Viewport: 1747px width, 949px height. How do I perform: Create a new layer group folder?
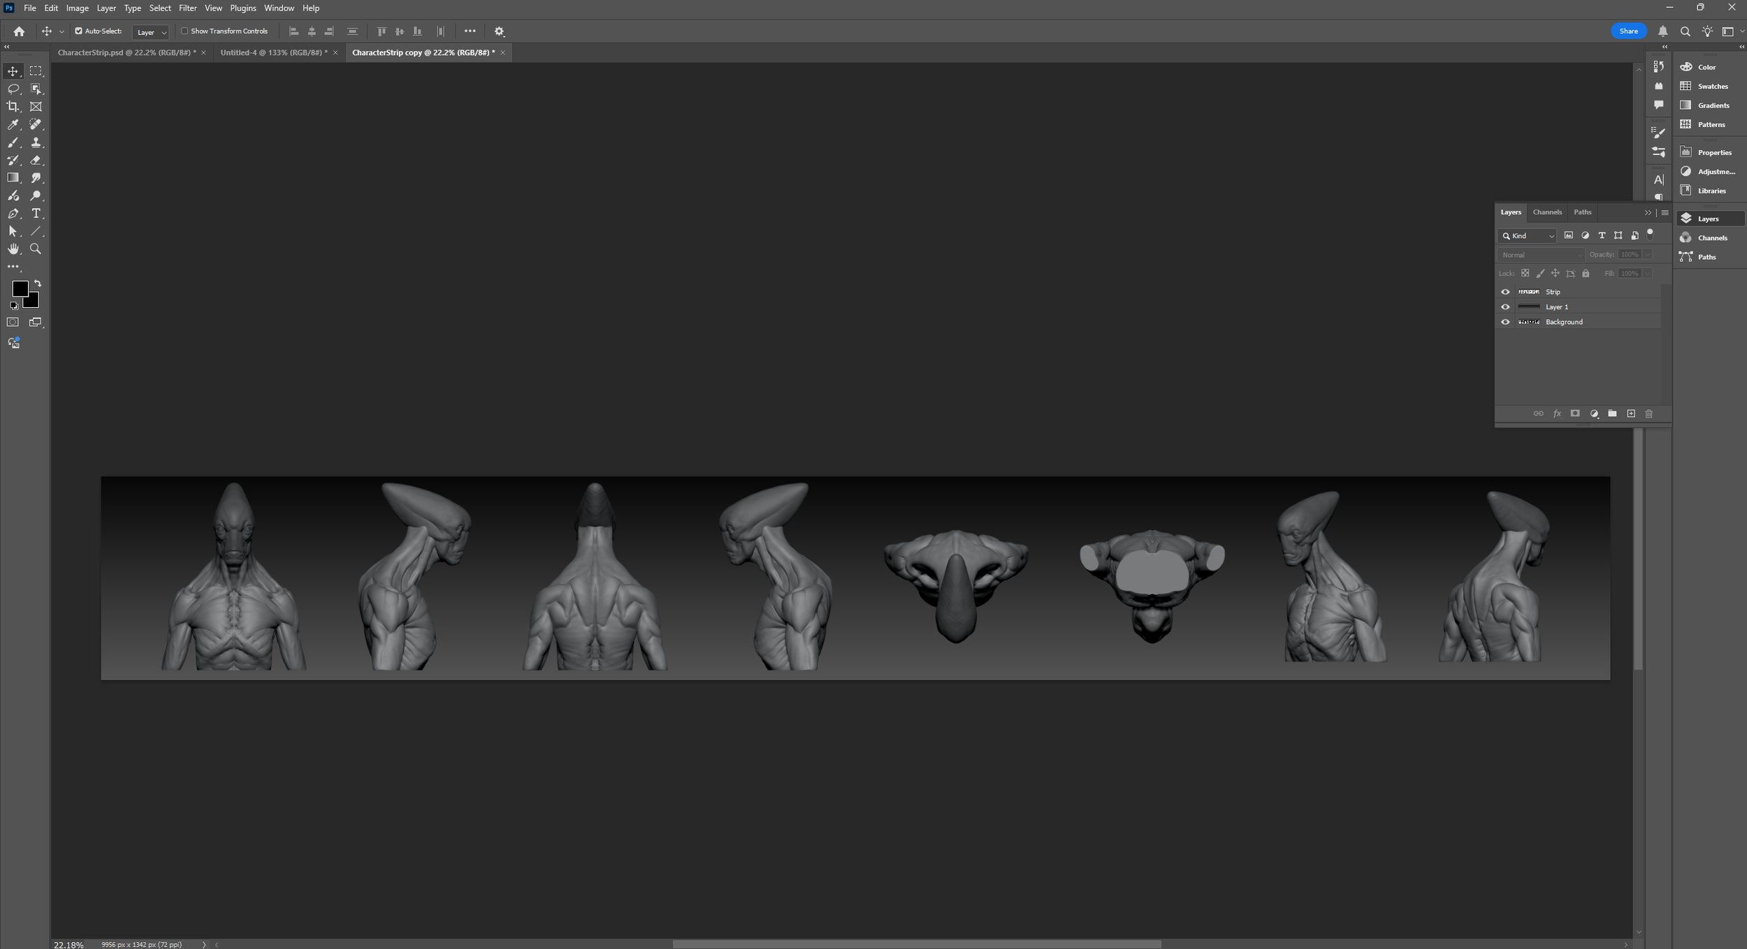1612,414
